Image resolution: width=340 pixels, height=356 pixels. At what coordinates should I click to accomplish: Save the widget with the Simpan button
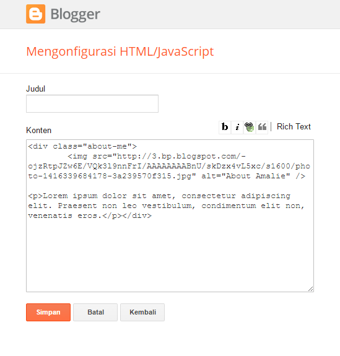[48, 312]
